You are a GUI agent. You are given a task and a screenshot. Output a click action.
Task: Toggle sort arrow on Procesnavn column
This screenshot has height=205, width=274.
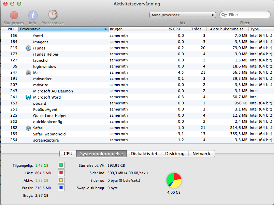(105, 29)
